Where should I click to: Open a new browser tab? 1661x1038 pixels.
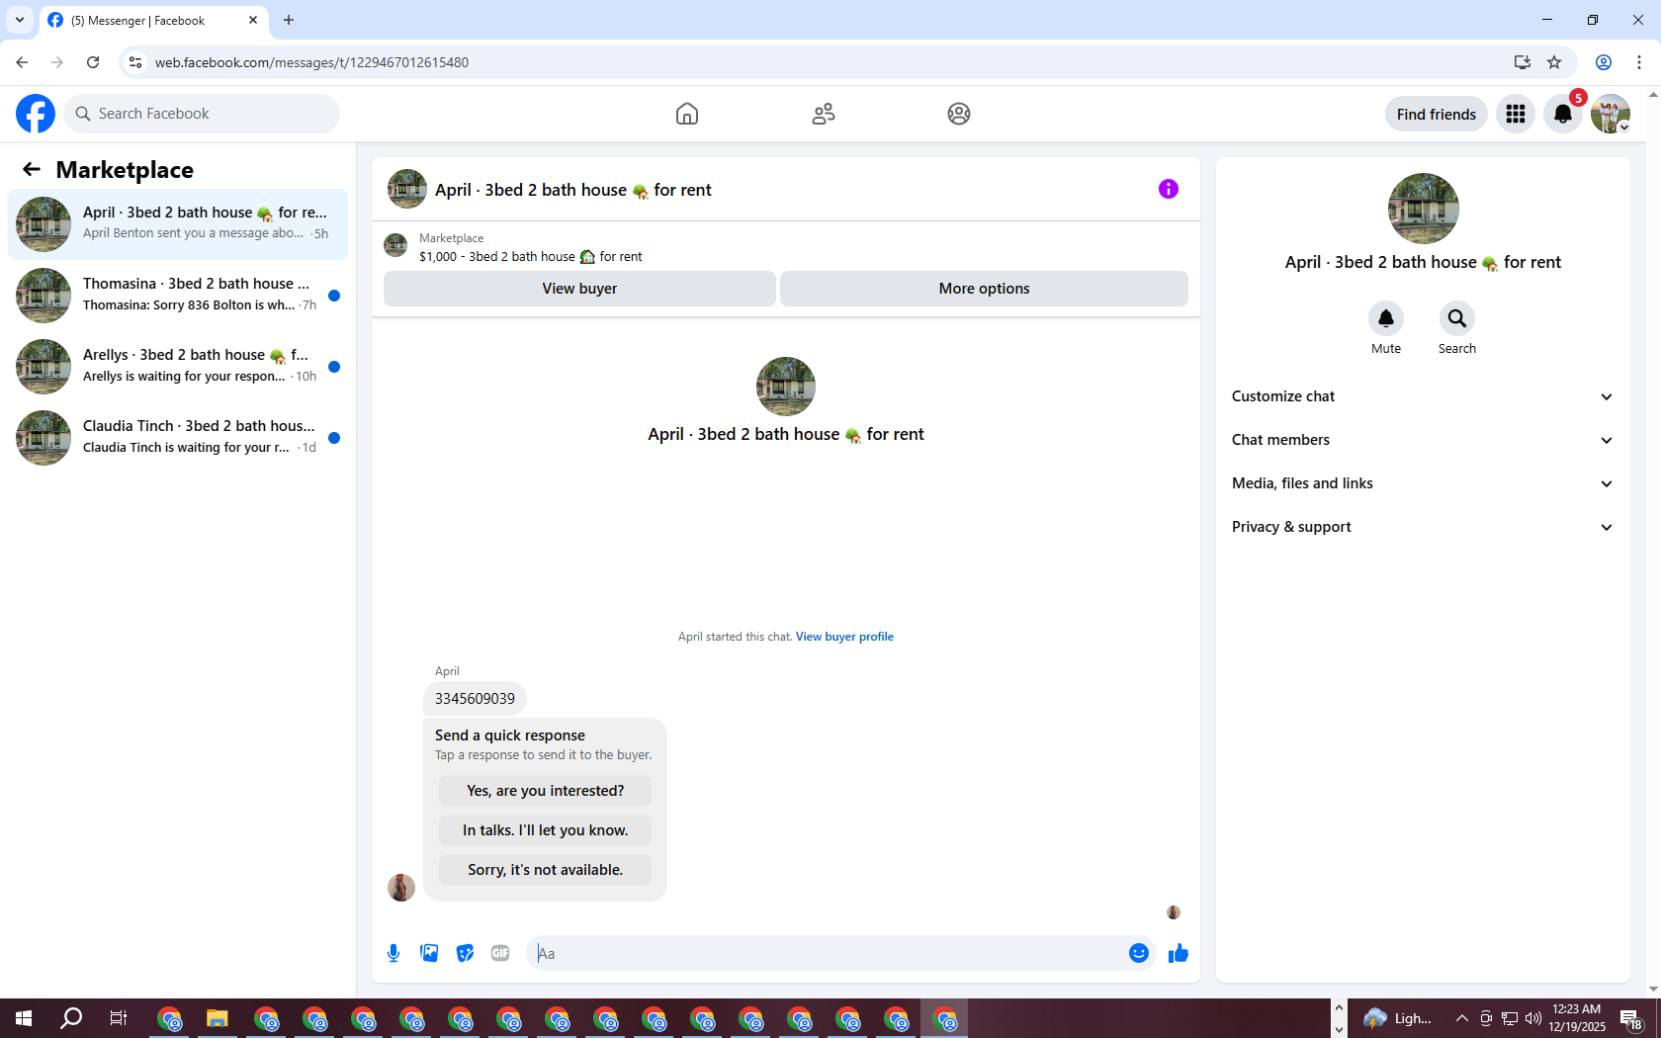289,20
